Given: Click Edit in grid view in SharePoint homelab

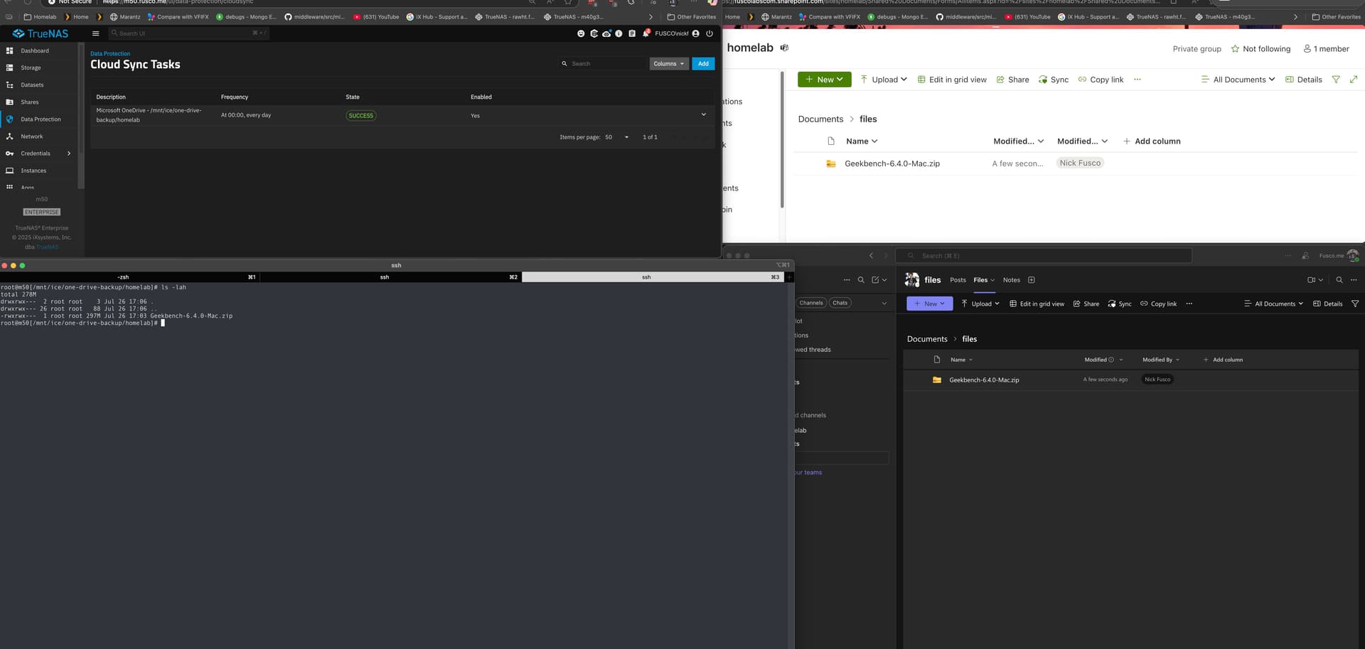Looking at the screenshot, I should tap(952, 80).
